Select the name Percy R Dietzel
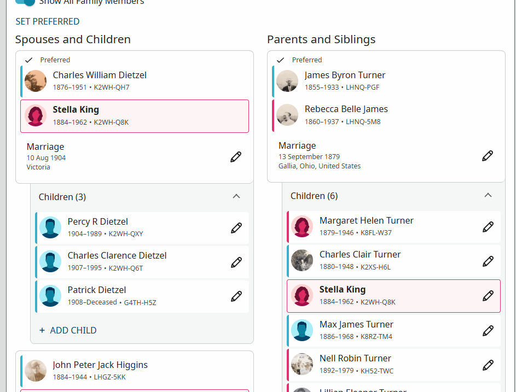 tap(98, 221)
